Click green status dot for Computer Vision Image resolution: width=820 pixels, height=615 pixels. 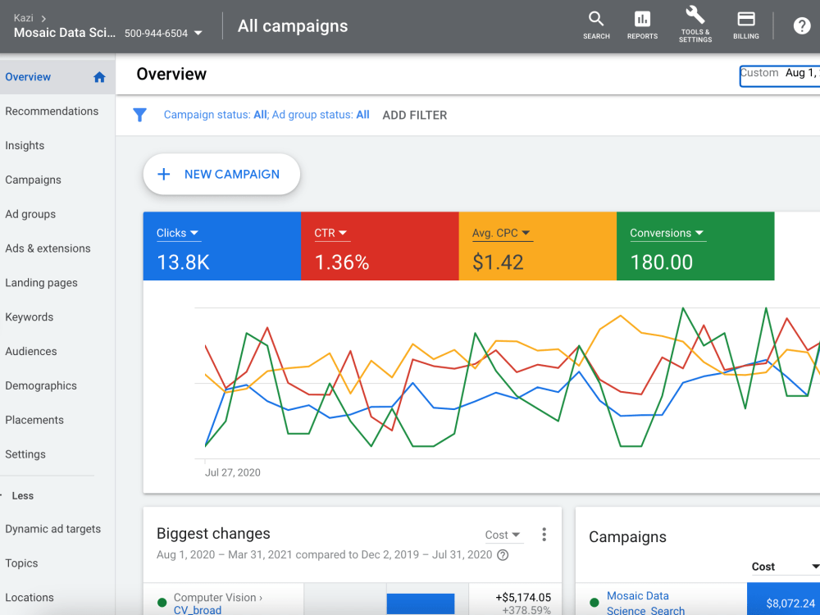(162, 602)
